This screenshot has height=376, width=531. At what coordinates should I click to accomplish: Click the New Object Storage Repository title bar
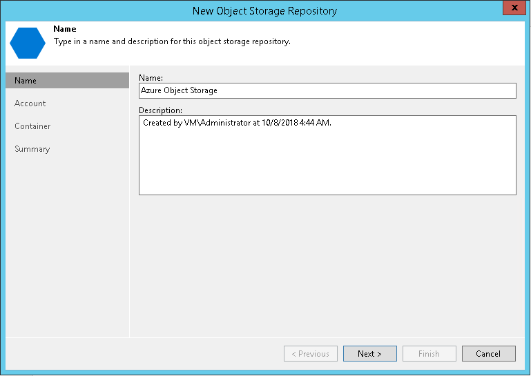(264, 10)
